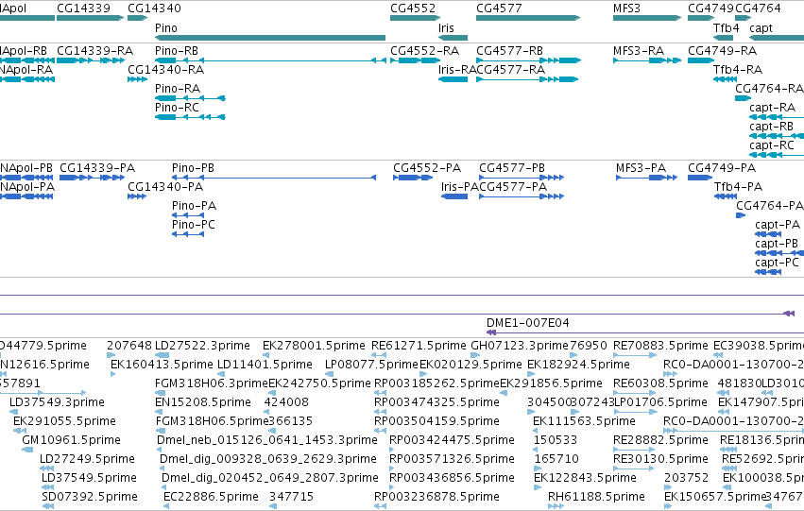Viewport: 804px width, 511px height.
Task: Click the CG14339 gene label
Action: click(83, 9)
